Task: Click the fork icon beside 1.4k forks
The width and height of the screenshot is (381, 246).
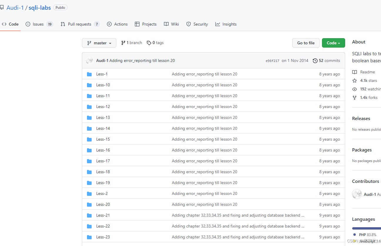Action: pos(355,97)
